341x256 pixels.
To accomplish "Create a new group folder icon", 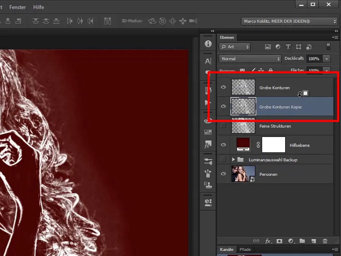I will (302, 241).
